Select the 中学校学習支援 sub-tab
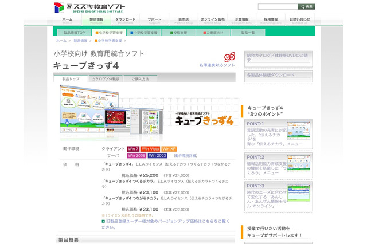Viewport: 367px width, 244px height. tap(144, 33)
